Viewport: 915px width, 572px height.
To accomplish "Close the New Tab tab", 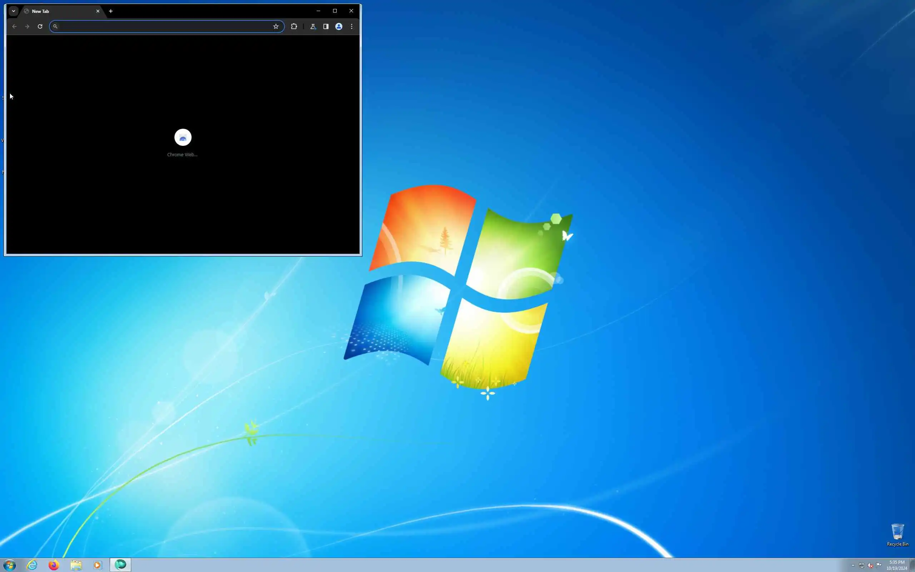I will [x=98, y=11].
